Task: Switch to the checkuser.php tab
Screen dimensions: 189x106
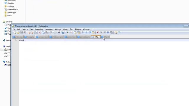Action: (56, 37)
